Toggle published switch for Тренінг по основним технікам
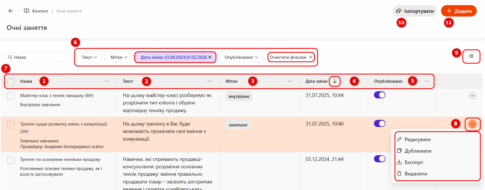Screen dimensions: 485x190 [x=379, y=159]
